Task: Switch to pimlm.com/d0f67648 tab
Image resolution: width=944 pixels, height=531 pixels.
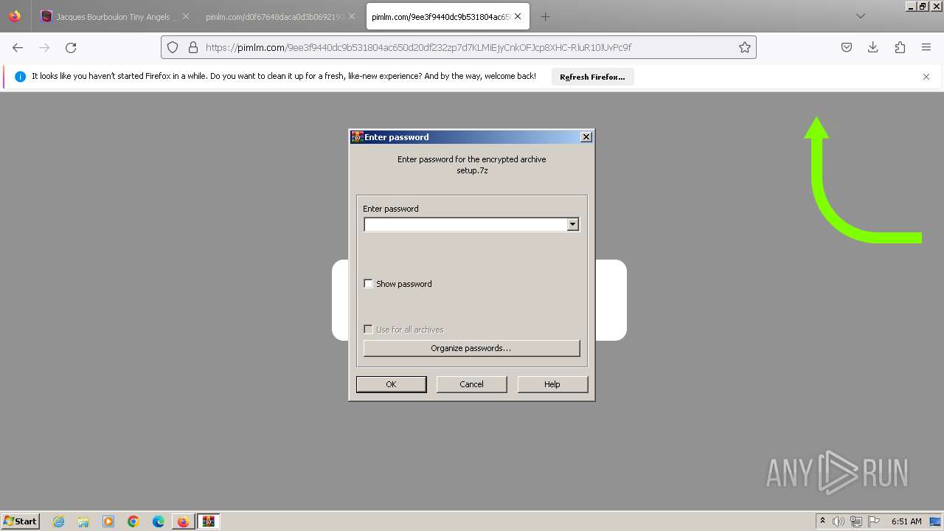Action: coord(275,16)
